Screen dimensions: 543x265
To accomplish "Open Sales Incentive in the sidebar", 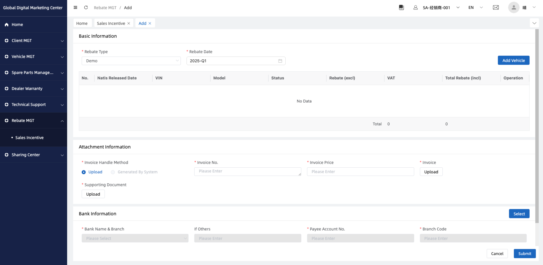I will [29, 138].
